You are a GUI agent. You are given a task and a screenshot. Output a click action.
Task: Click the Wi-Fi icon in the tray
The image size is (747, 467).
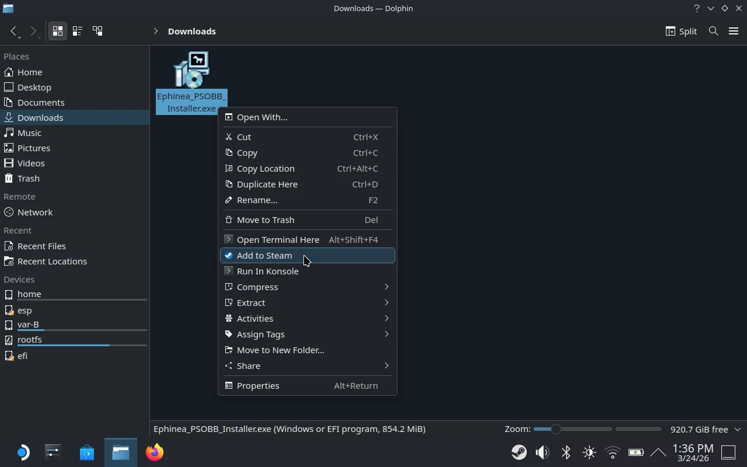click(x=612, y=452)
